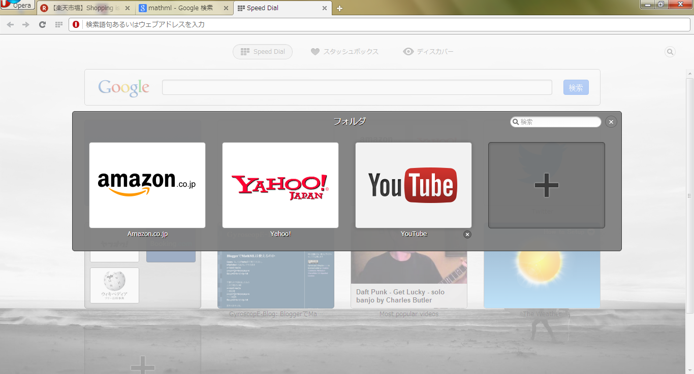
Task: Close the Speed Dial browser tab
Action: (324, 8)
